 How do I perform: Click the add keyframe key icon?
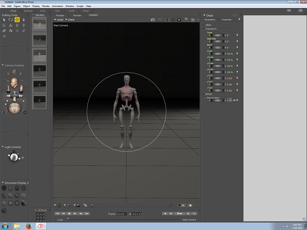point(180,213)
